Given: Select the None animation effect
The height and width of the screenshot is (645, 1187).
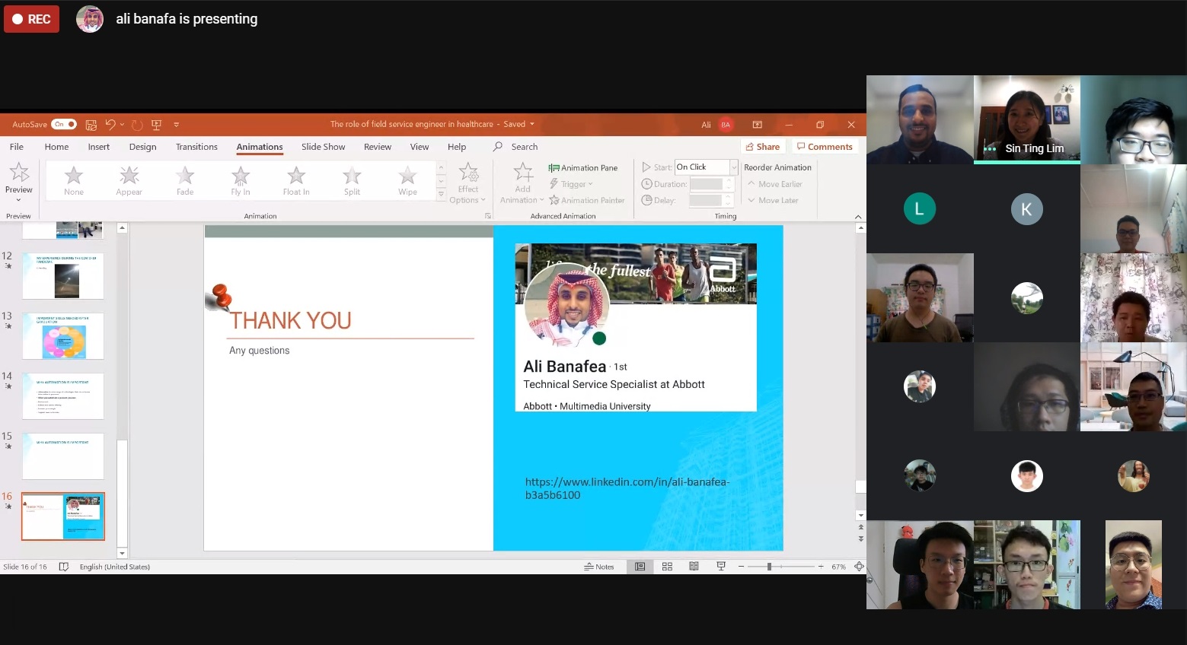Looking at the screenshot, I should pyautogui.click(x=74, y=181).
